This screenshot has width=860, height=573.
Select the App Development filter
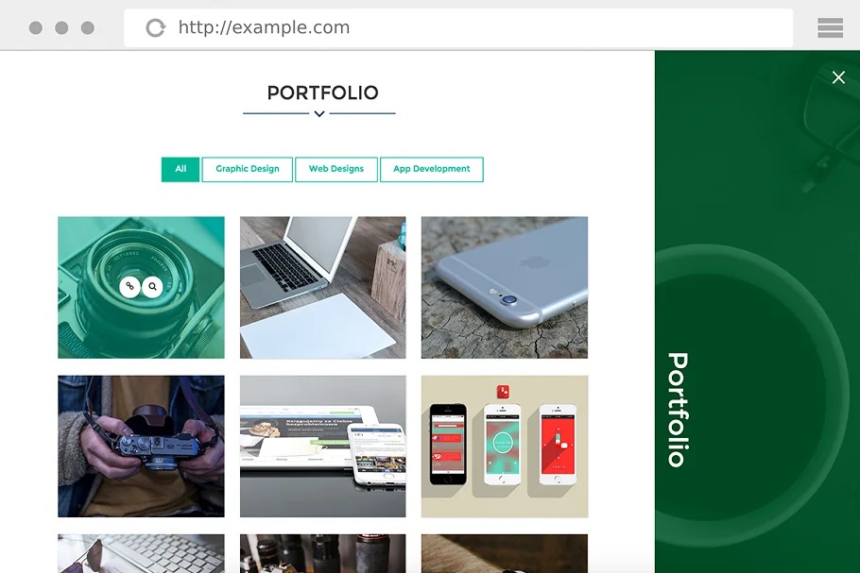pos(432,169)
